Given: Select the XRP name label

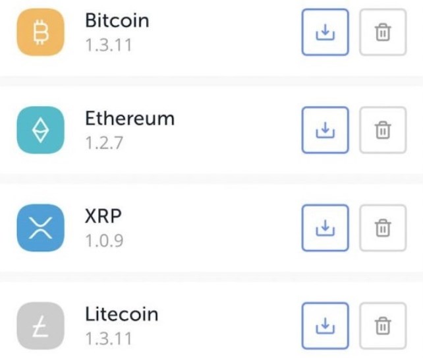Looking at the screenshot, I should coord(103,216).
